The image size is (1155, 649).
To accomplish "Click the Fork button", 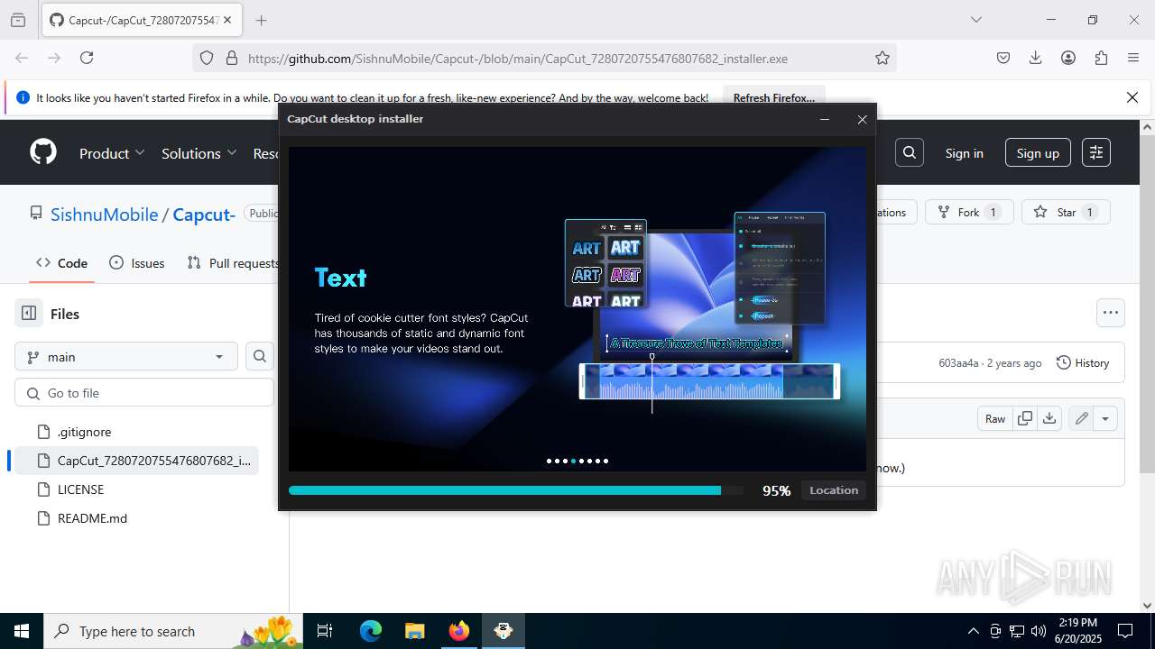I will pyautogui.click(x=969, y=212).
